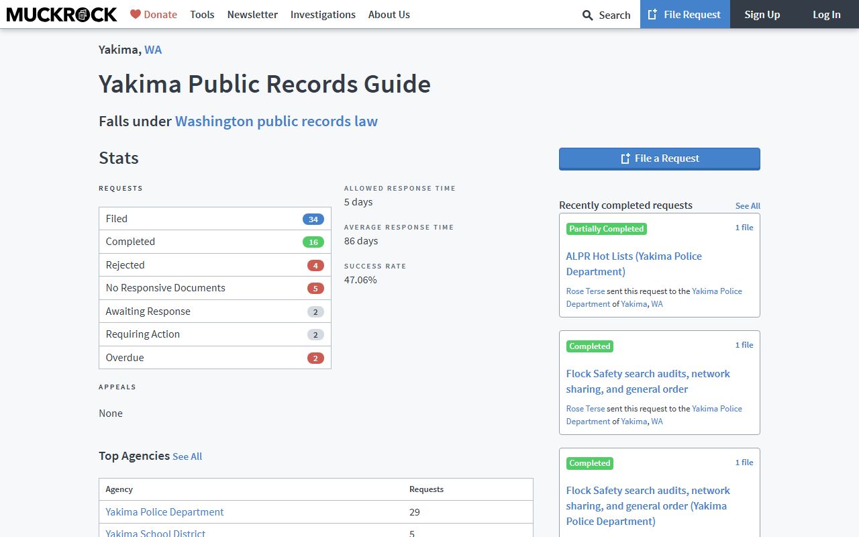
Task: Click See All next to Top Agencies
Action: (187, 456)
